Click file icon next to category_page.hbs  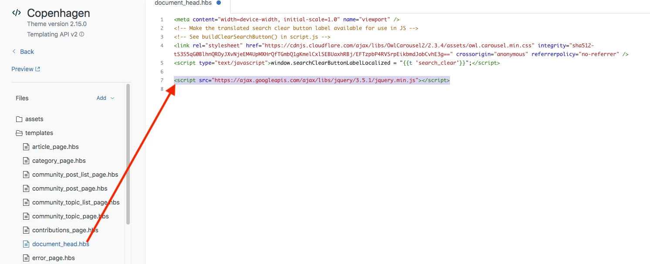(26, 161)
